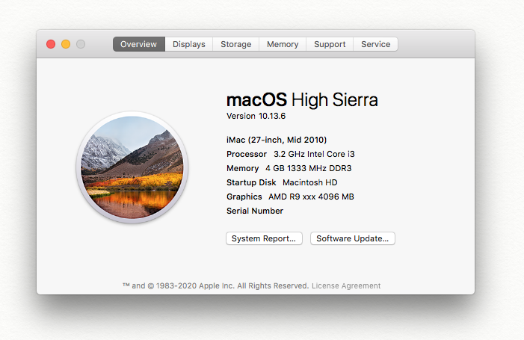This screenshot has height=340, width=524.
Task: Click the "4 GB 1333 MHz DDR3" value
Action: pyautogui.click(x=309, y=168)
